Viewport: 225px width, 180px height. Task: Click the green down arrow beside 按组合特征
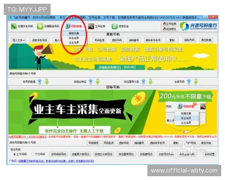(x=98, y=81)
